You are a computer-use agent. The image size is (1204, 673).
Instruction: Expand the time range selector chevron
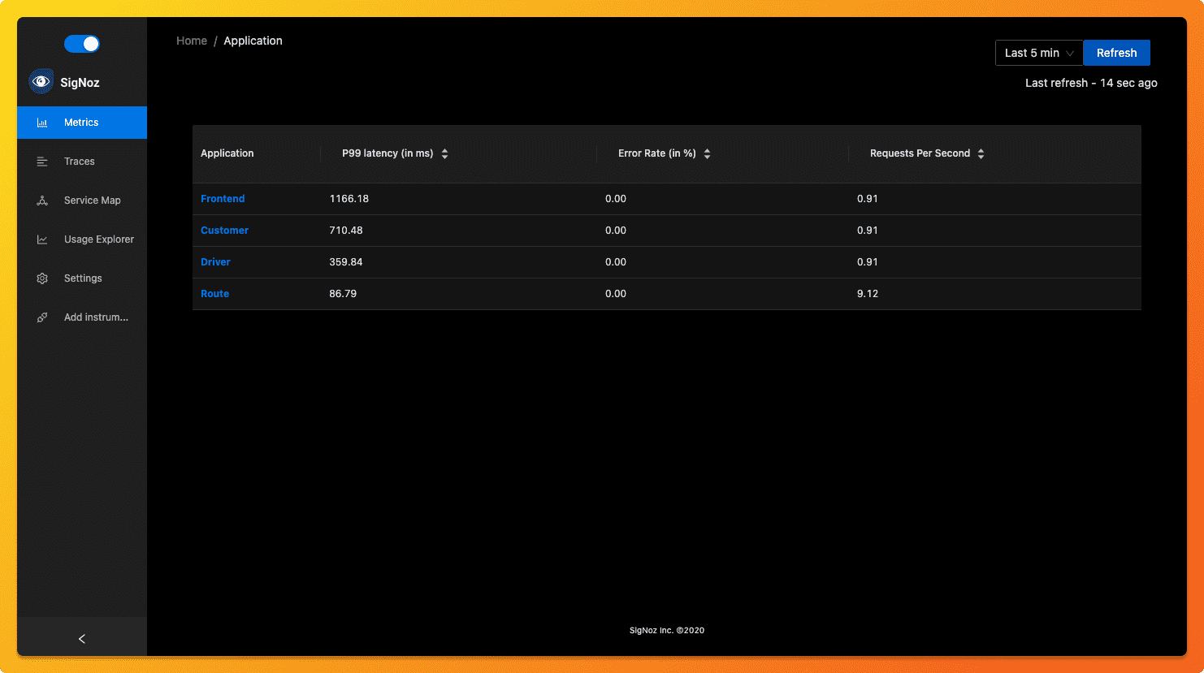(x=1071, y=52)
